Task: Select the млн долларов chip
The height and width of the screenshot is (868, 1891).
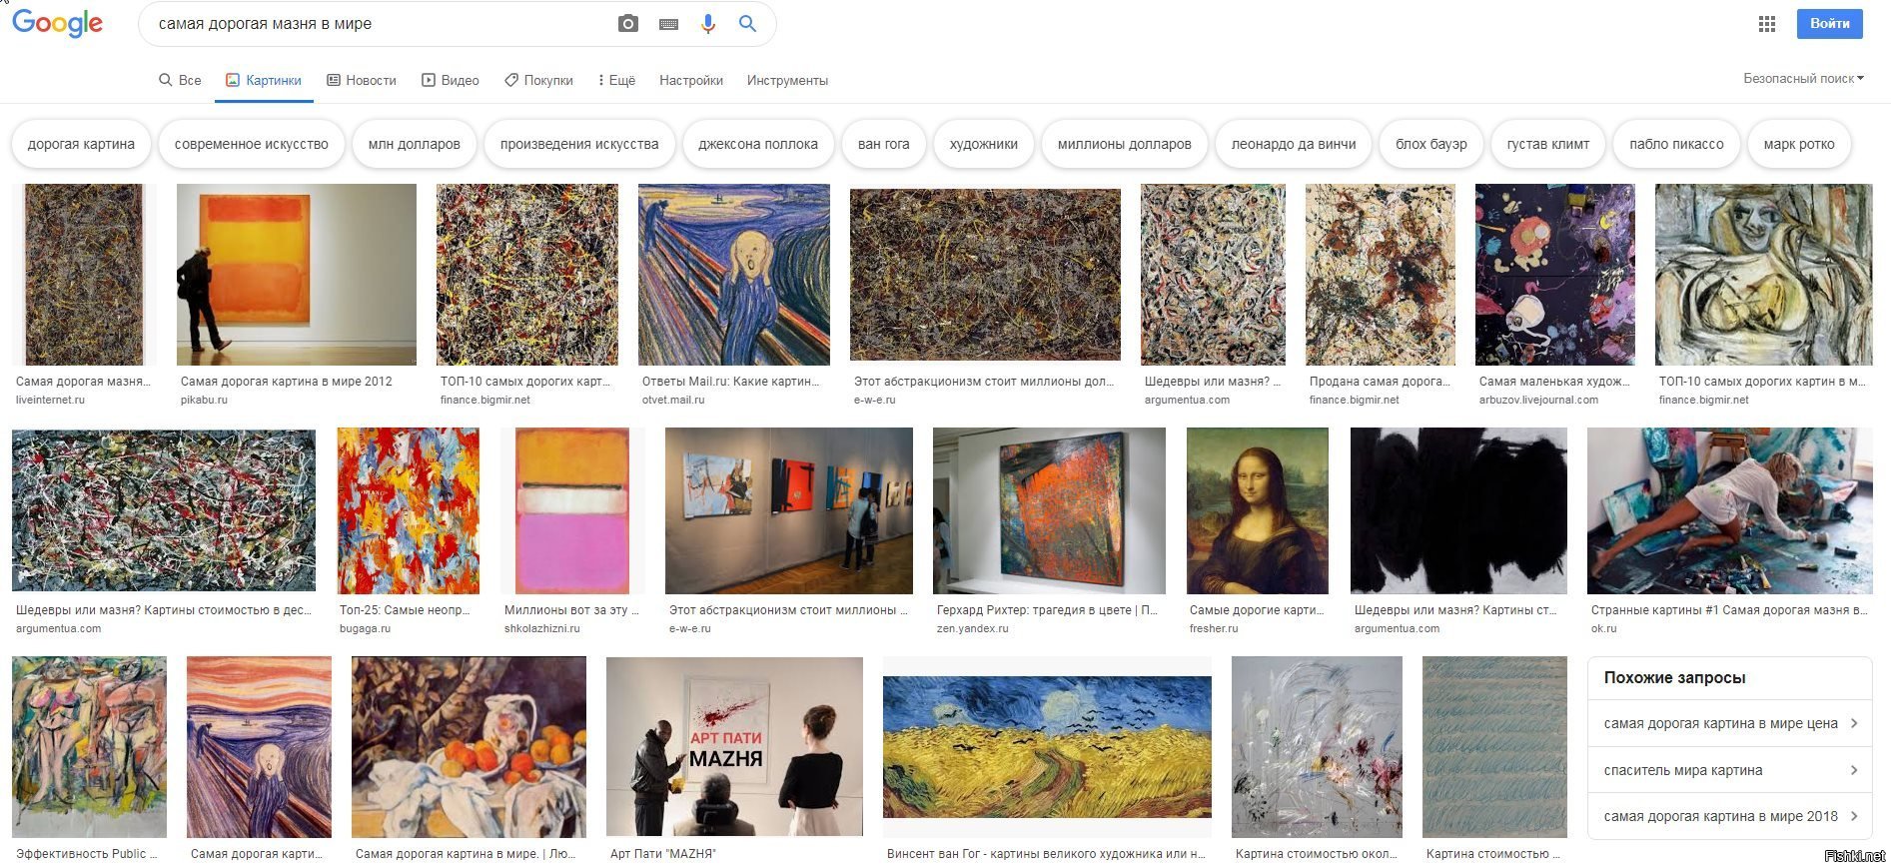Action: tap(414, 144)
